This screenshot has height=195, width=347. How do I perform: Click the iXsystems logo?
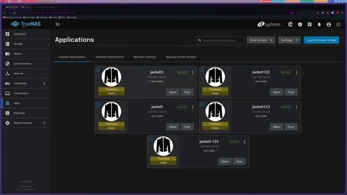pyautogui.click(x=269, y=24)
